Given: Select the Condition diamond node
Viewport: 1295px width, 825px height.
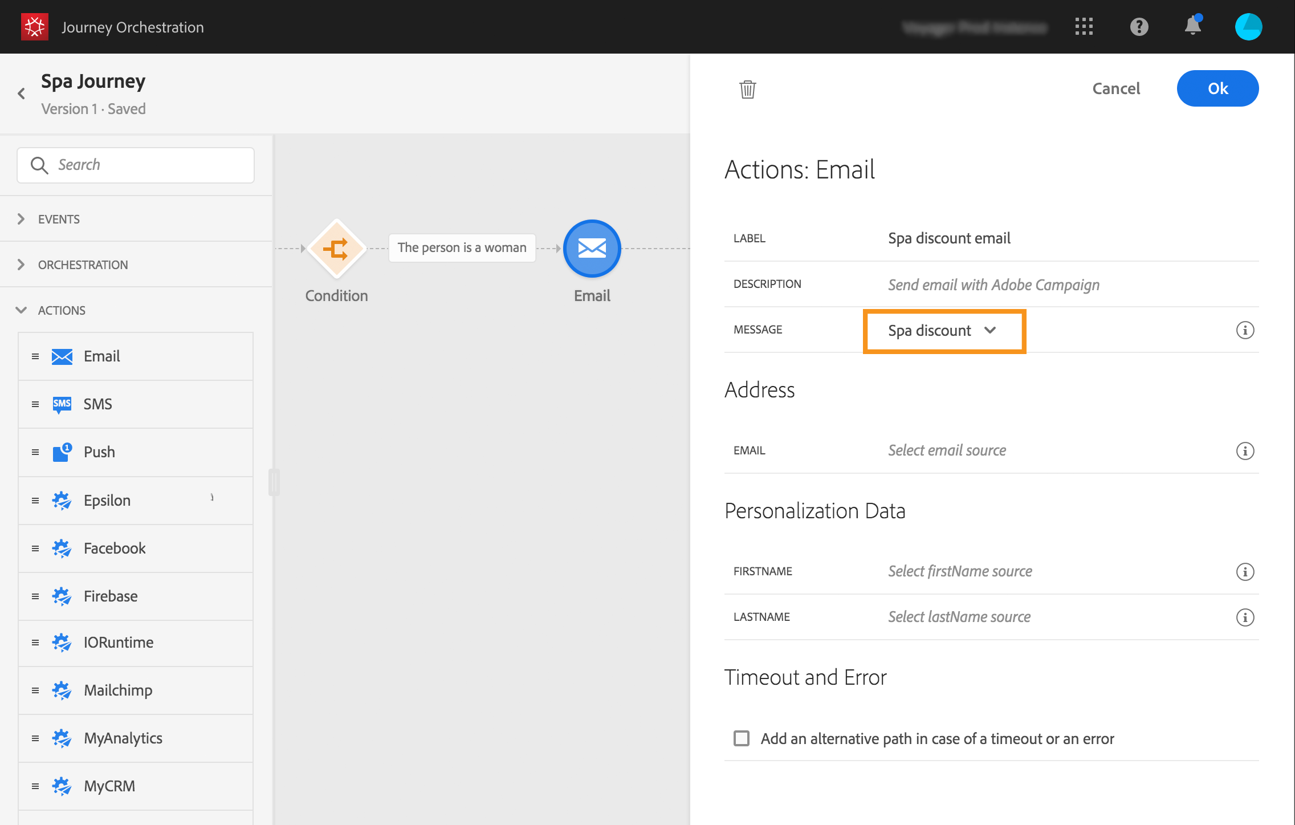Looking at the screenshot, I should 336,249.
